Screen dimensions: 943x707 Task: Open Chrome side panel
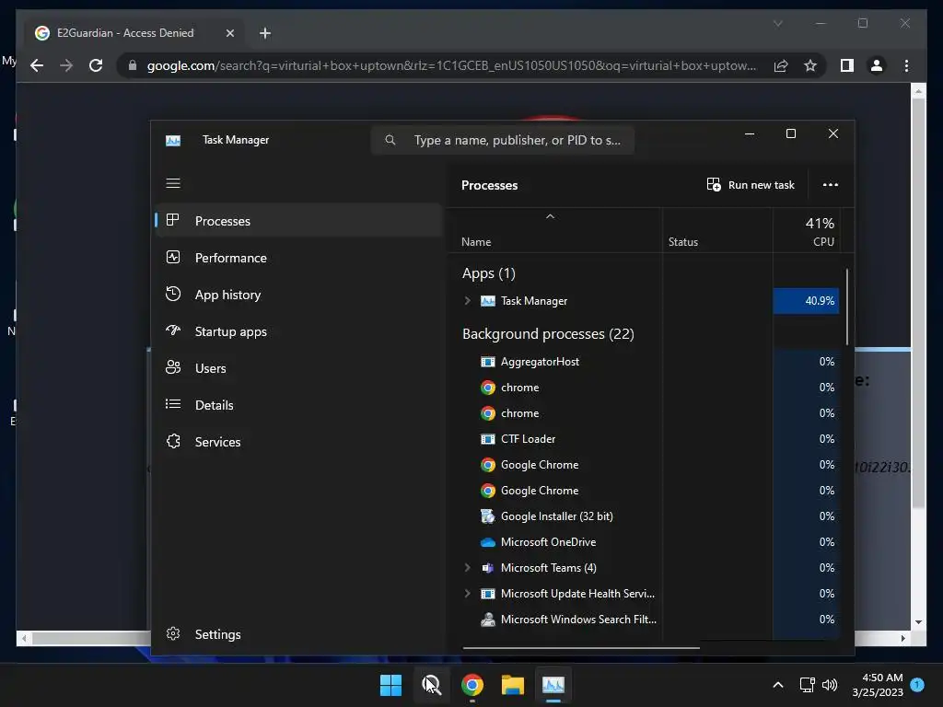click(x=847, y=65)
